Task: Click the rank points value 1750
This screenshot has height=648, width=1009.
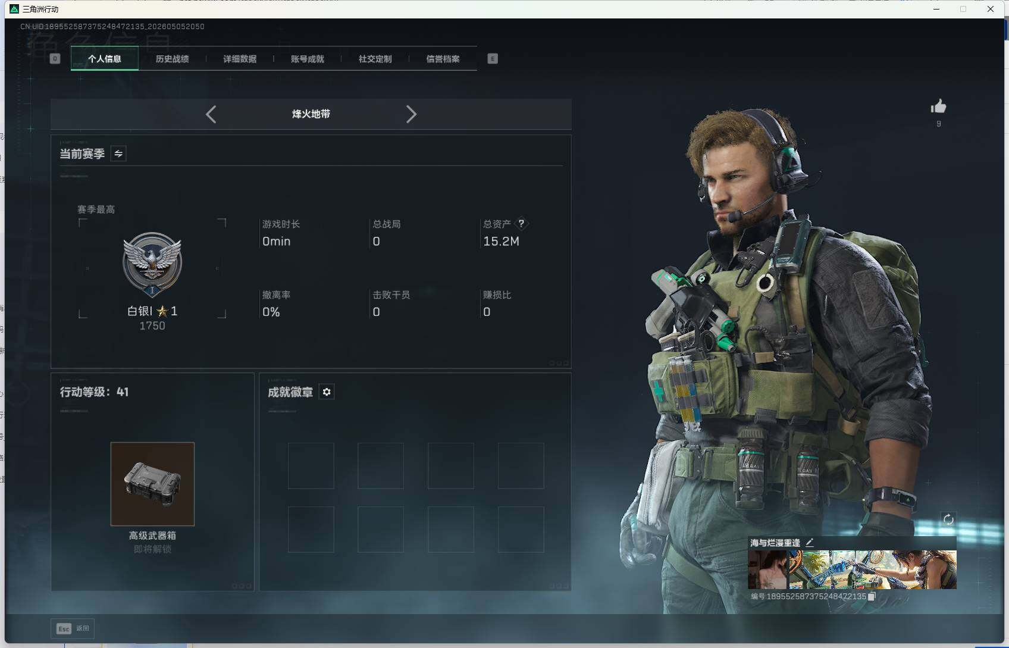Action: point(152,326)
